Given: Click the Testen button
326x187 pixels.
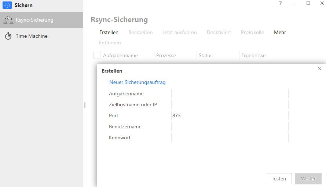Looking at the screenshot, I should click(x=279, y=179).
